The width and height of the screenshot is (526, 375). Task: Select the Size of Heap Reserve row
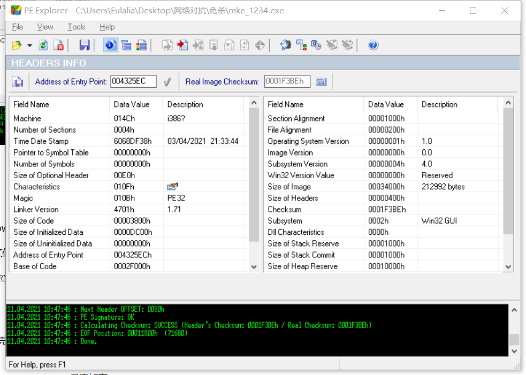pyautogui.click(x=383, y=266)
